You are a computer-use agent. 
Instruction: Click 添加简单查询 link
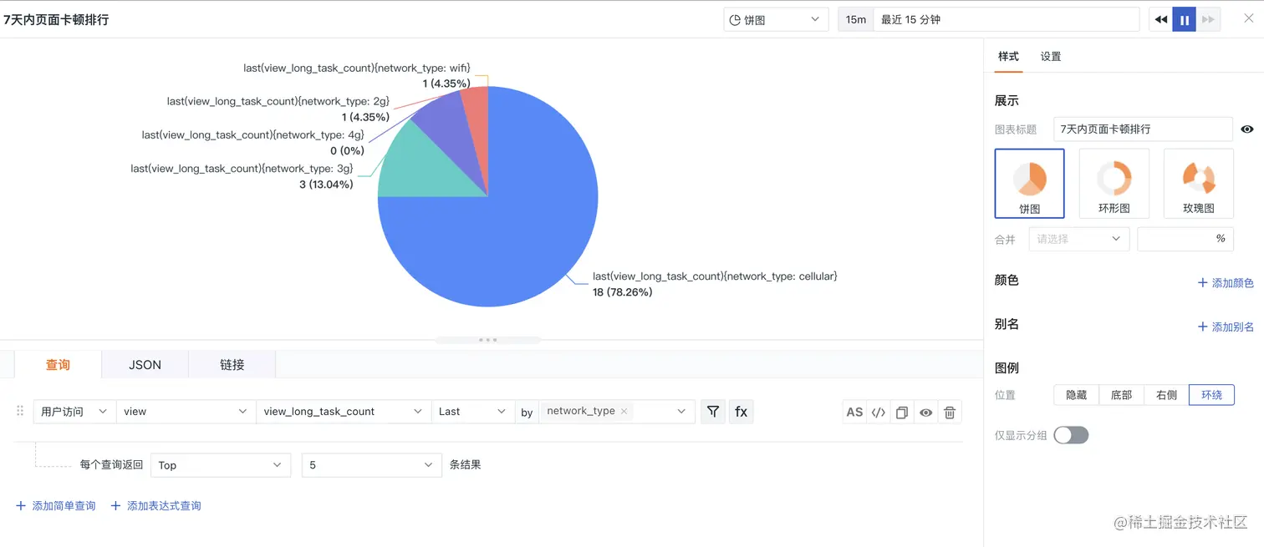pyautogui.click(x=56, y=506)
